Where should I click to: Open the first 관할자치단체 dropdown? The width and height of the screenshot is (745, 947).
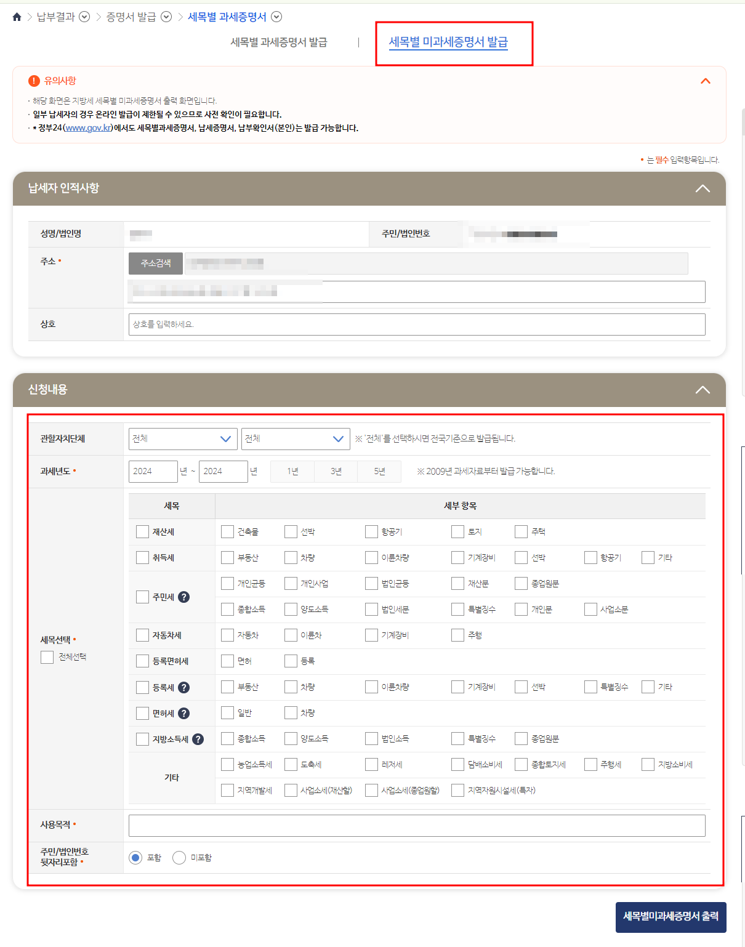click(182, 438)
